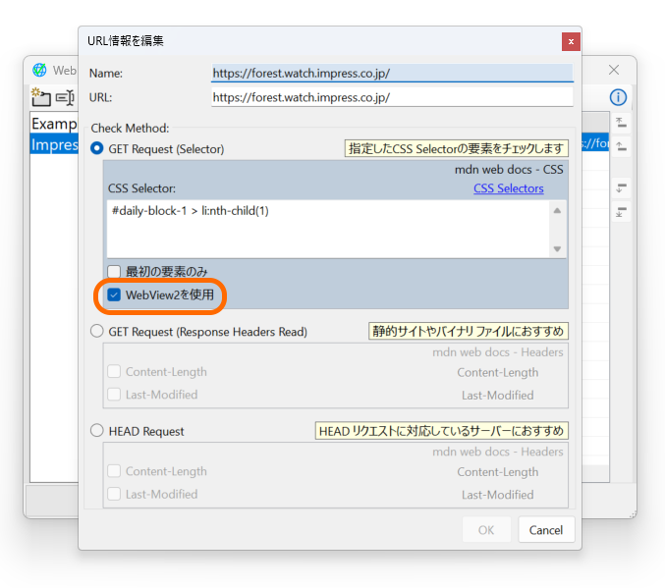This screenshot has height=588, width=665.
Task: Click the 指定したCSS Selectorの要素をチェックします hint
Action: point(457,148)
